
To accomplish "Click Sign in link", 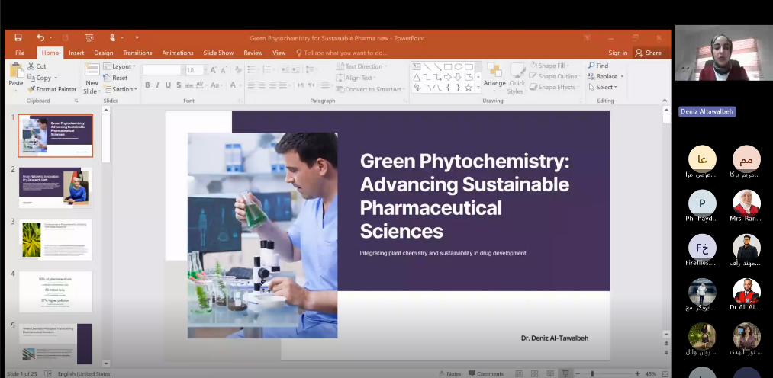I will tap(617, 53).
